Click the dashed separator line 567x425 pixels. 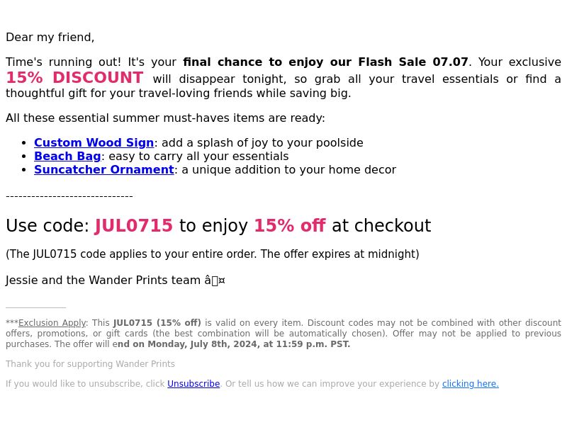point(69,196)
